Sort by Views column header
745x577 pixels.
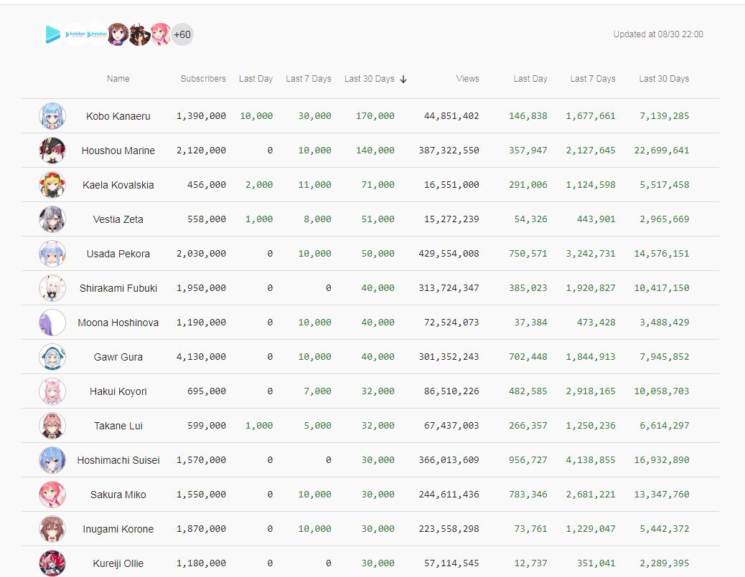point(467,79)
